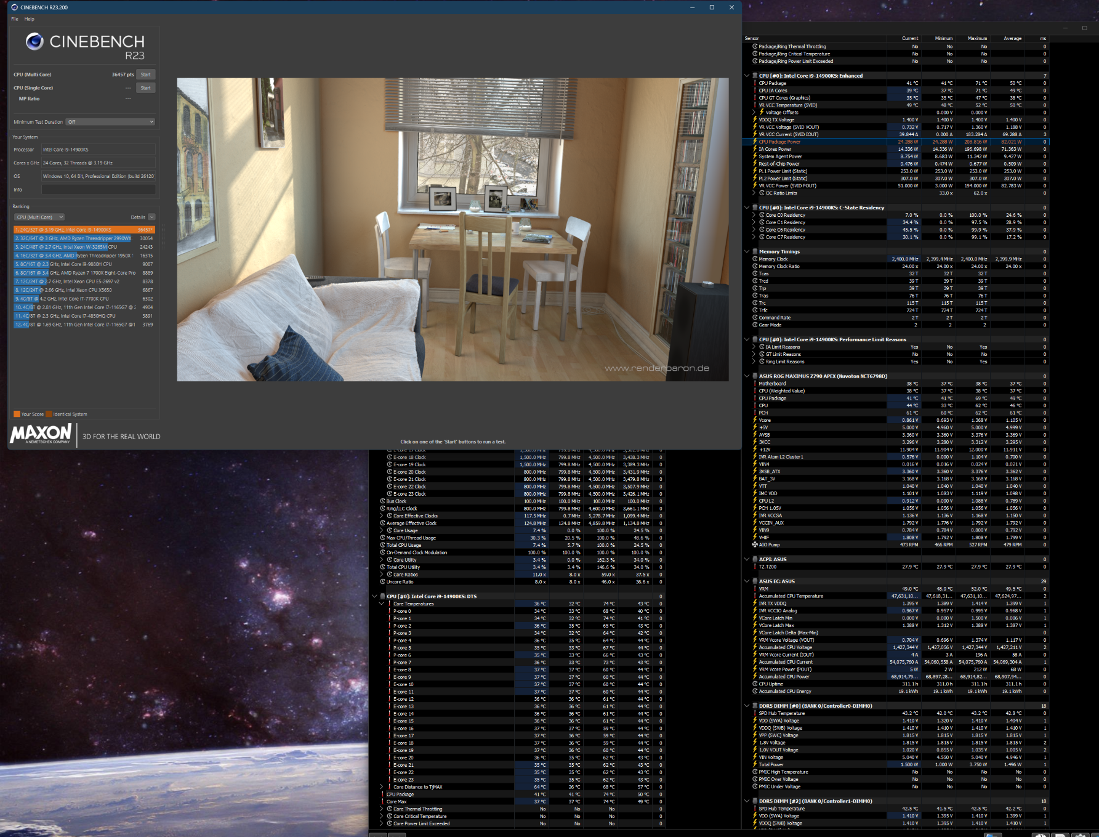Screen dimensions: 1099x837
Task: Expand the Core C0 Residency row
Action: click(754, 215)
